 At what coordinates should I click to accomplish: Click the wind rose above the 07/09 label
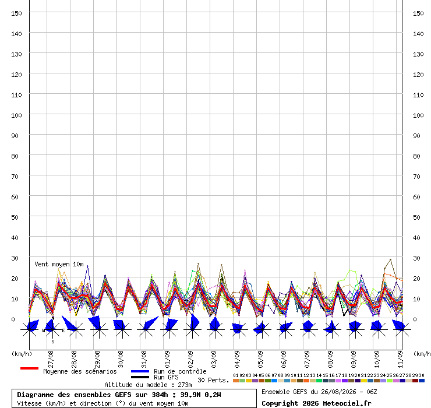point(309,329)
